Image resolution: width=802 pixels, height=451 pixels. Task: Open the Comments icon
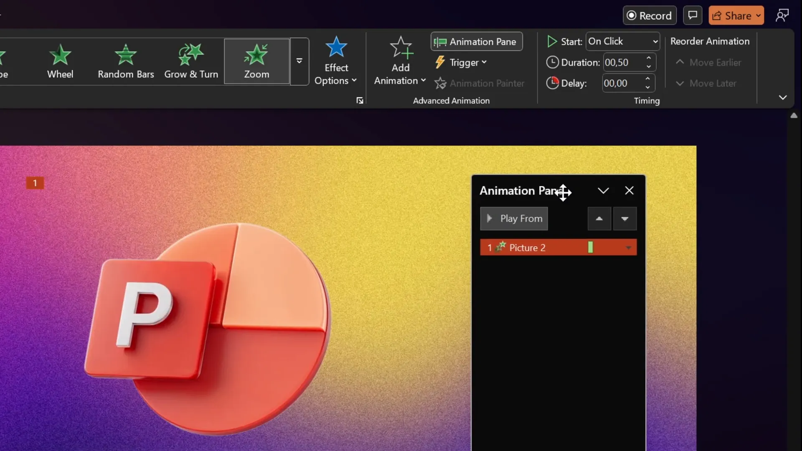click(693, 15)
